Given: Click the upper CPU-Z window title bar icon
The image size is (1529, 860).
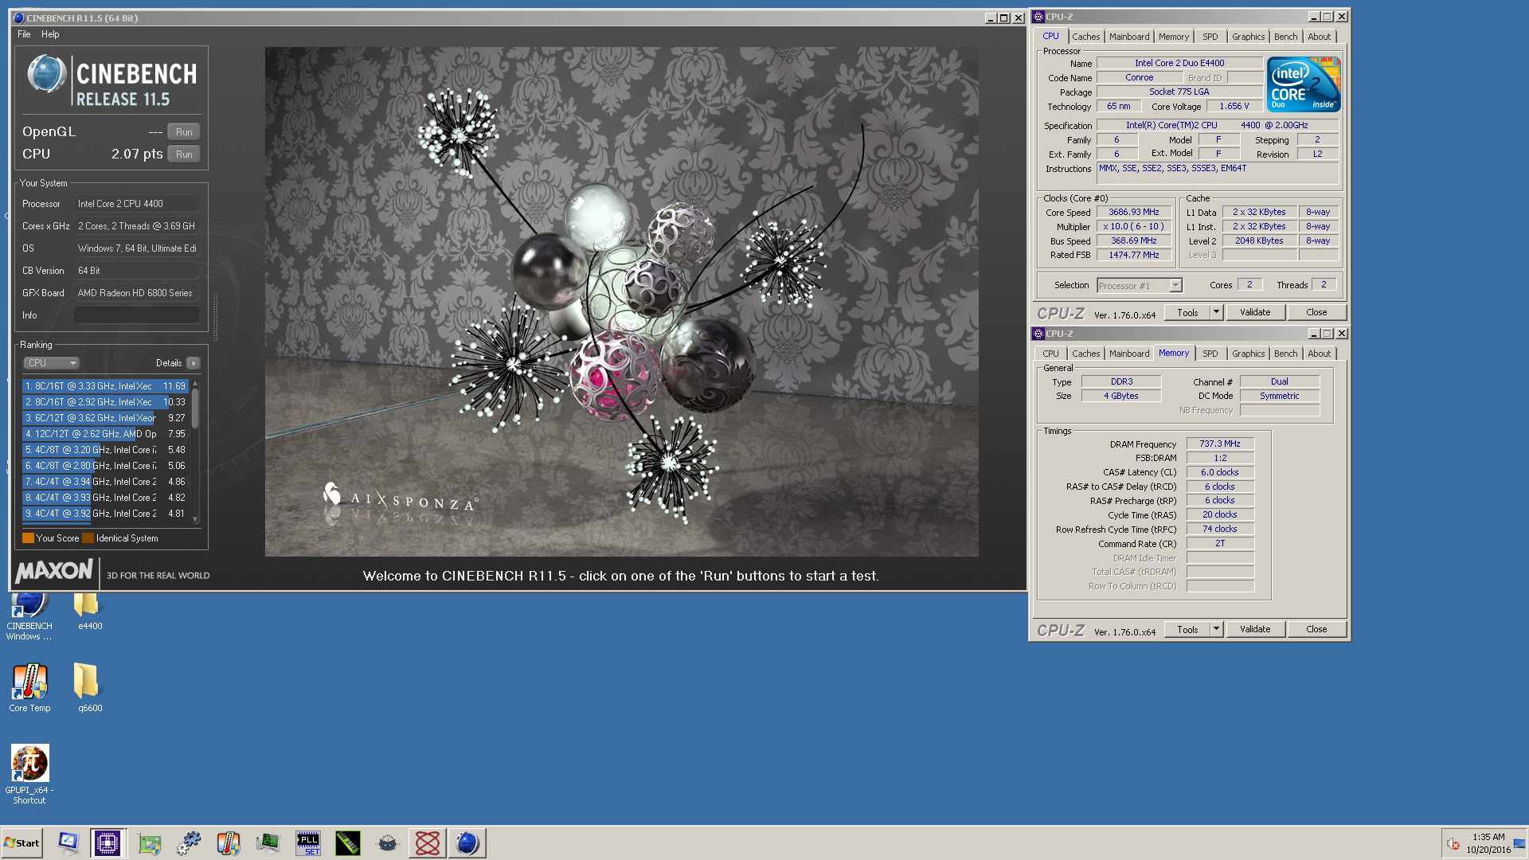Looking at the screenshot, I should tap(1038, 17).
